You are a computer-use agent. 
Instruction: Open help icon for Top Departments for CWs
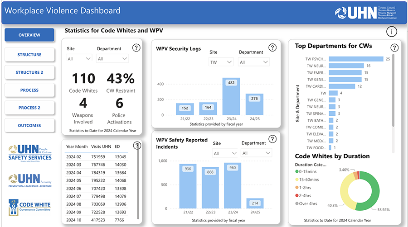(394, 47)
